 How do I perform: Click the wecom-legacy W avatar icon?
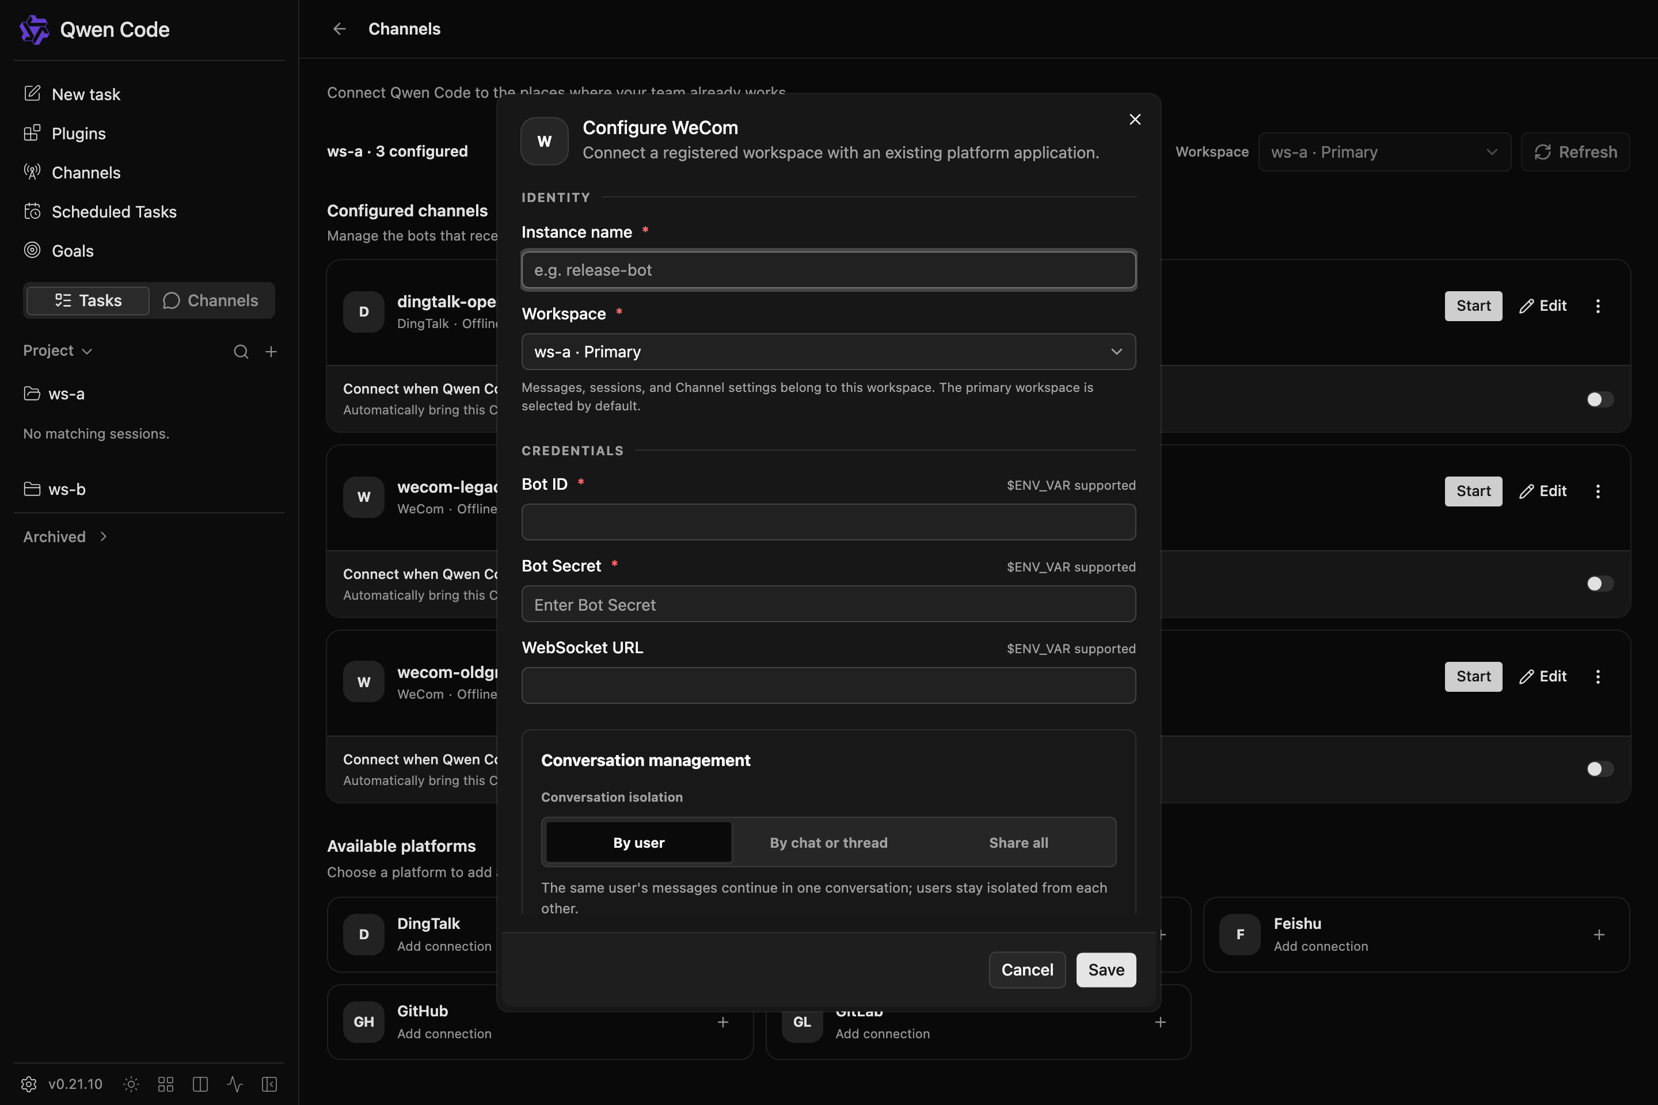click(364, 497)
